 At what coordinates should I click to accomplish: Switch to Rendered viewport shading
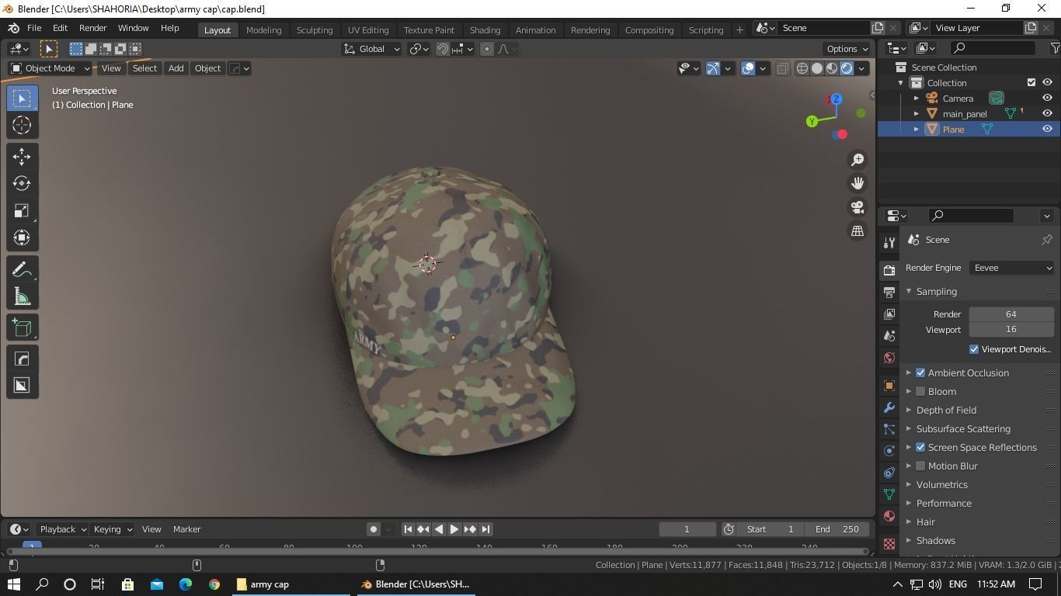pyautogui.click(x=847, y=68)
